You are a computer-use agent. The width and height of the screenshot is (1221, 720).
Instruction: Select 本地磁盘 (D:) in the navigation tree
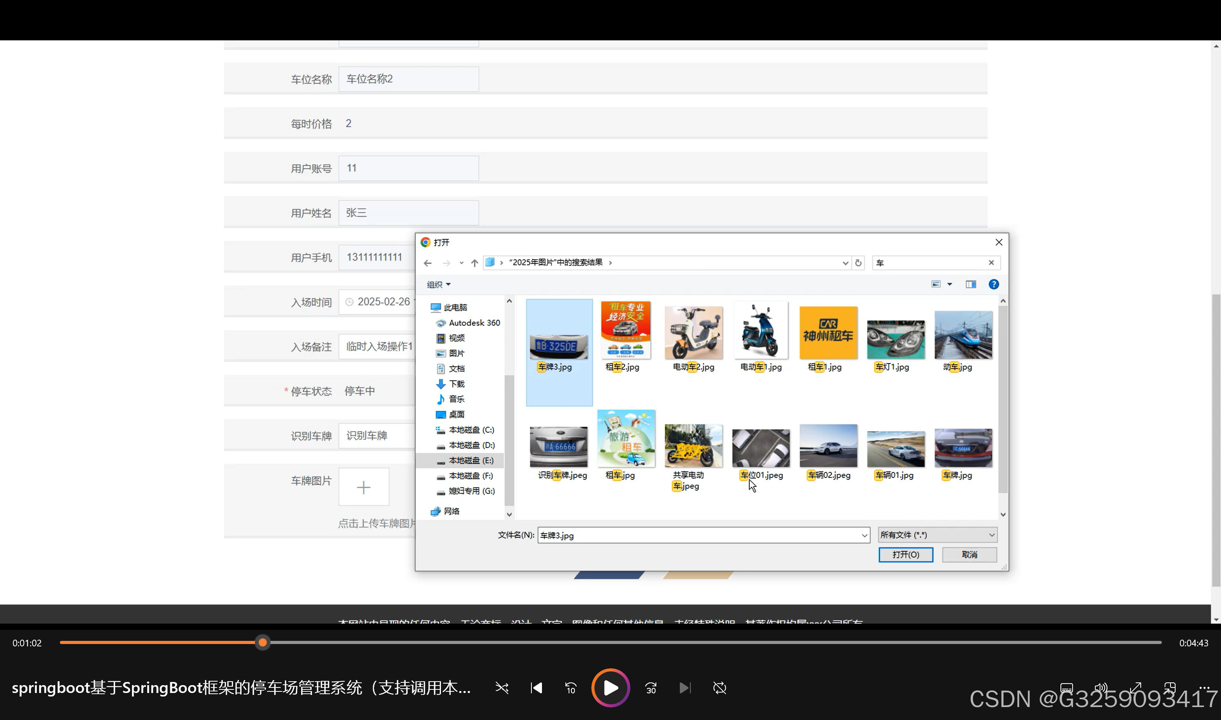[471, 445]
